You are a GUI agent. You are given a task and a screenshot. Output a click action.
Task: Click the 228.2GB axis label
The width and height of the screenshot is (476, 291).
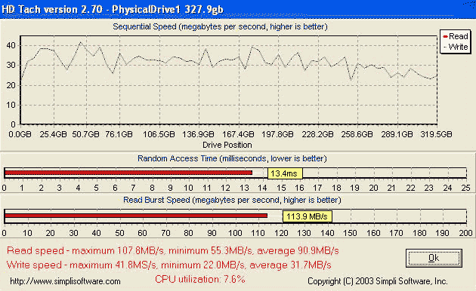(317, 134)
